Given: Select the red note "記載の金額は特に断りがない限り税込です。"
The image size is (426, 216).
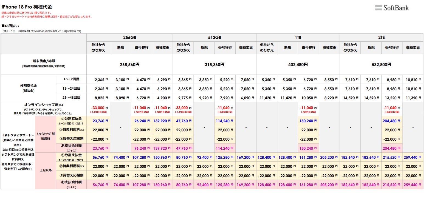Looking at the screenshot, I should pyautogui.click(x=26, y=13).
